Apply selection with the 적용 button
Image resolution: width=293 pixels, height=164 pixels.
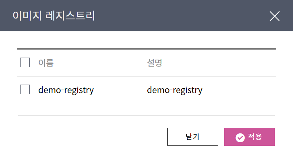250,137
